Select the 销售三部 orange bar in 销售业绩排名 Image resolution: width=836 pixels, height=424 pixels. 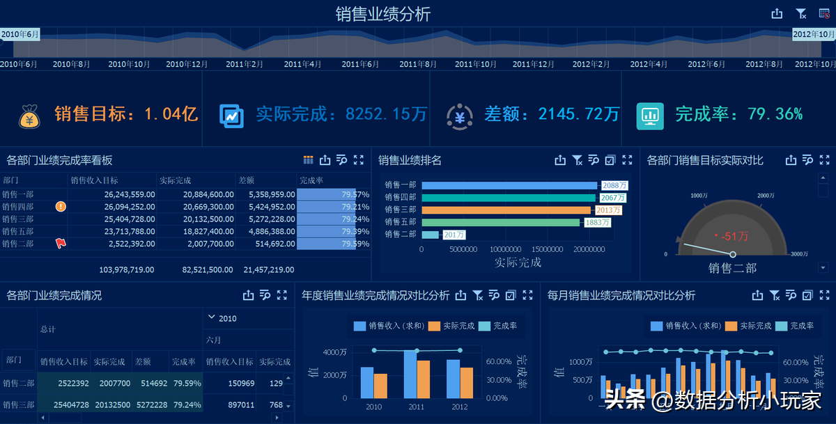pyautogui.click(x=506, y=210)
